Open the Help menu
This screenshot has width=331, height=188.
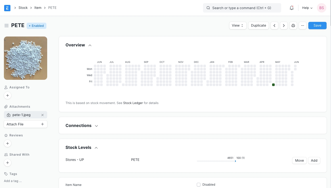[x=307, y=8]
